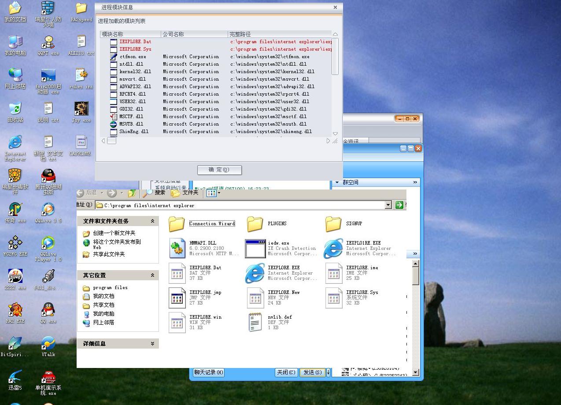Open the PLUGINS folder

(x=255, y=224)
